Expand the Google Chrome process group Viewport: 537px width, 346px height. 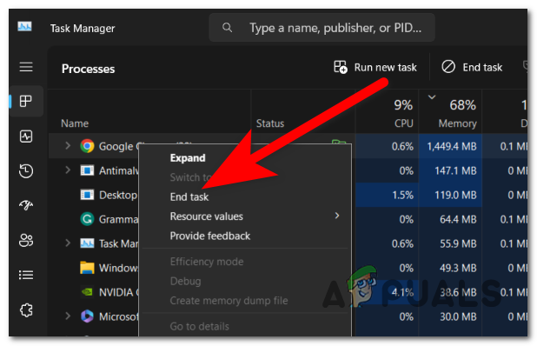pyautogui.click(x=68, y=146)
